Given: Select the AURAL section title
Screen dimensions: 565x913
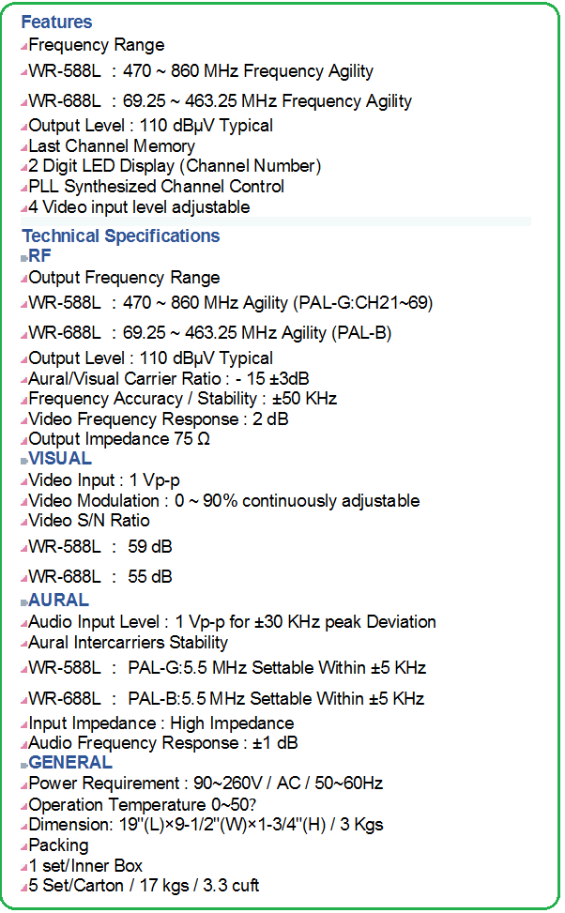Looking at the screenshot, I should coord(59,600).
